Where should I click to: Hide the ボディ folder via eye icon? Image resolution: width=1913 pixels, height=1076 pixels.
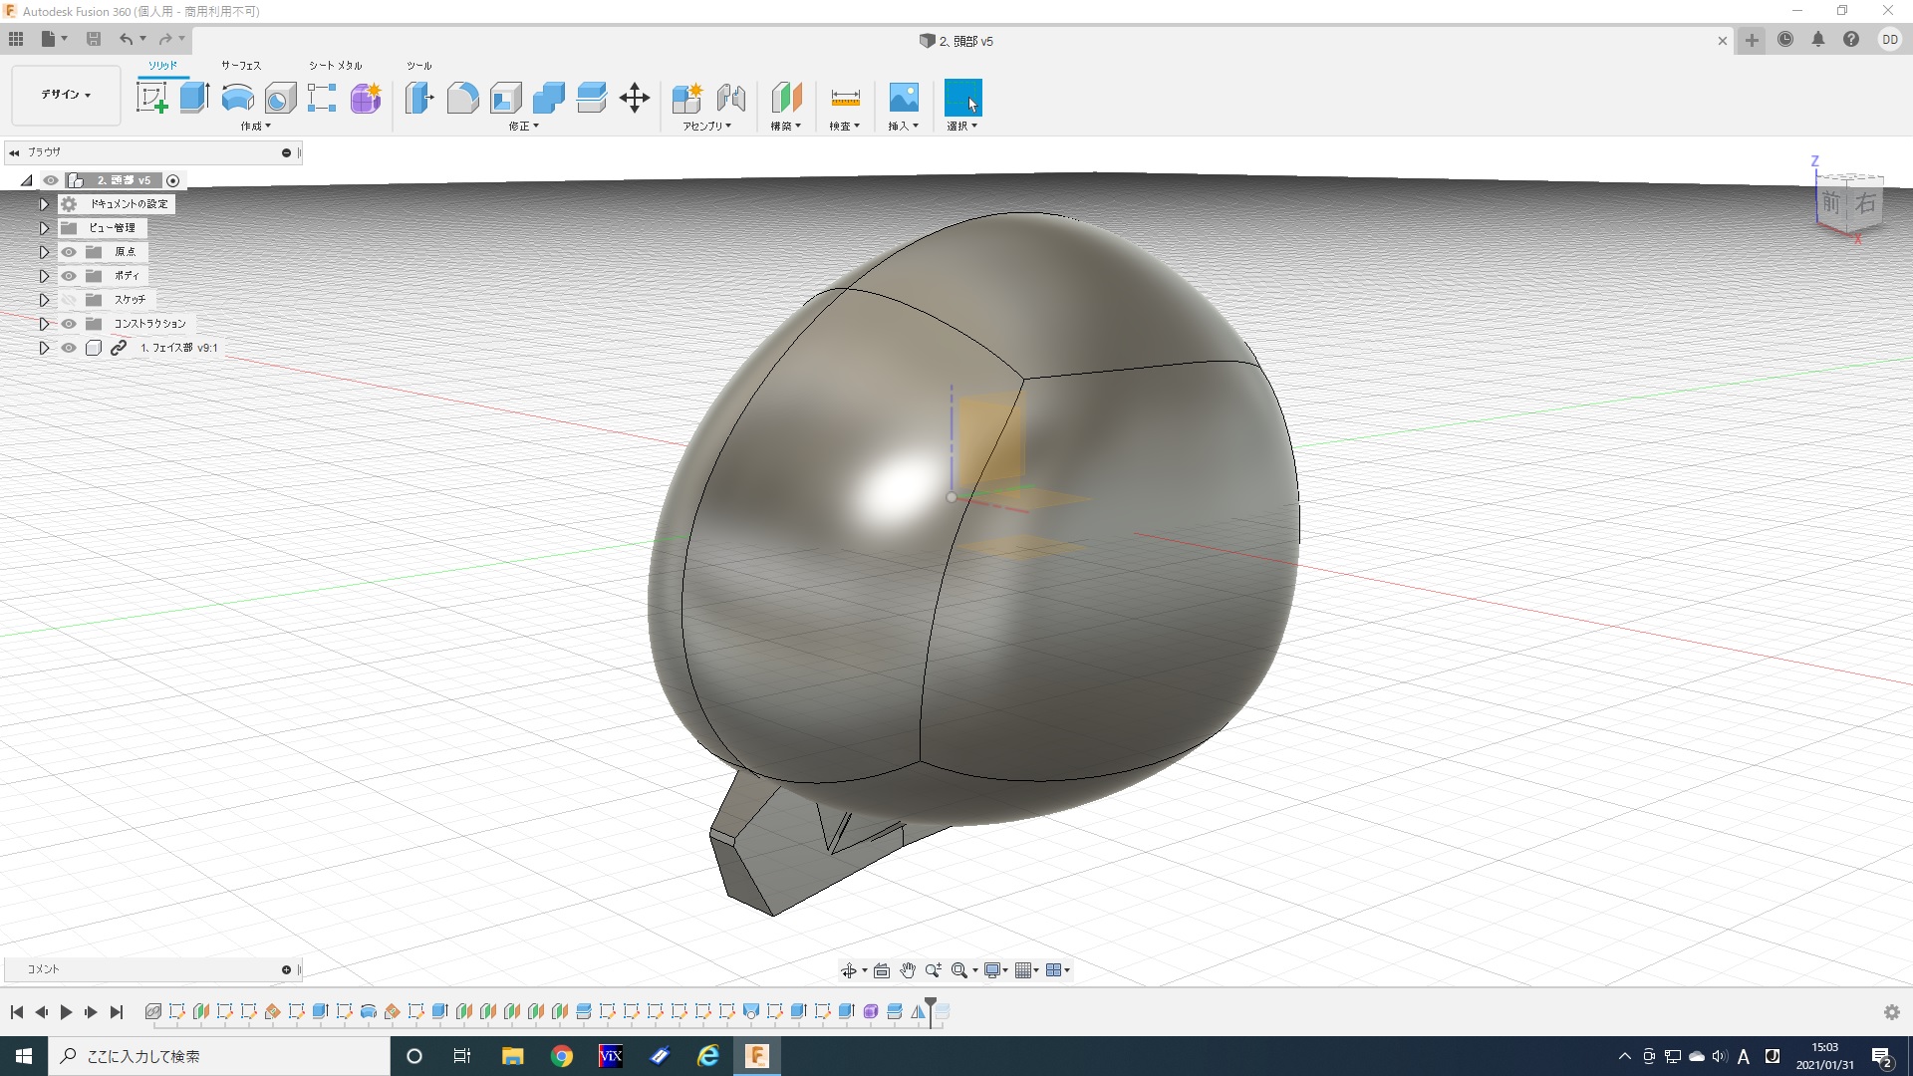point(69,276)
